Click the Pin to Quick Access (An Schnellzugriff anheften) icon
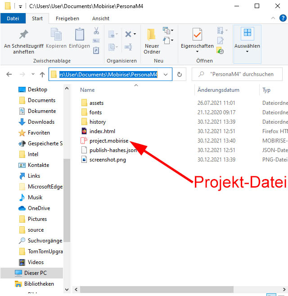Screen dimensions: 288x296 22,36
